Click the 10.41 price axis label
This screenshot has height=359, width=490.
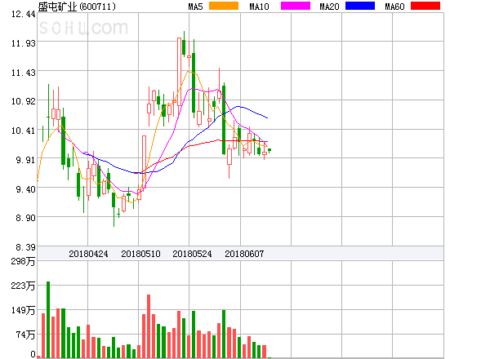pyautogui.click(x=24, y=131)
